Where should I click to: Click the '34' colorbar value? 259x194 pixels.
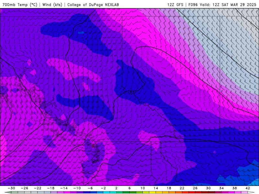point(221,188)
